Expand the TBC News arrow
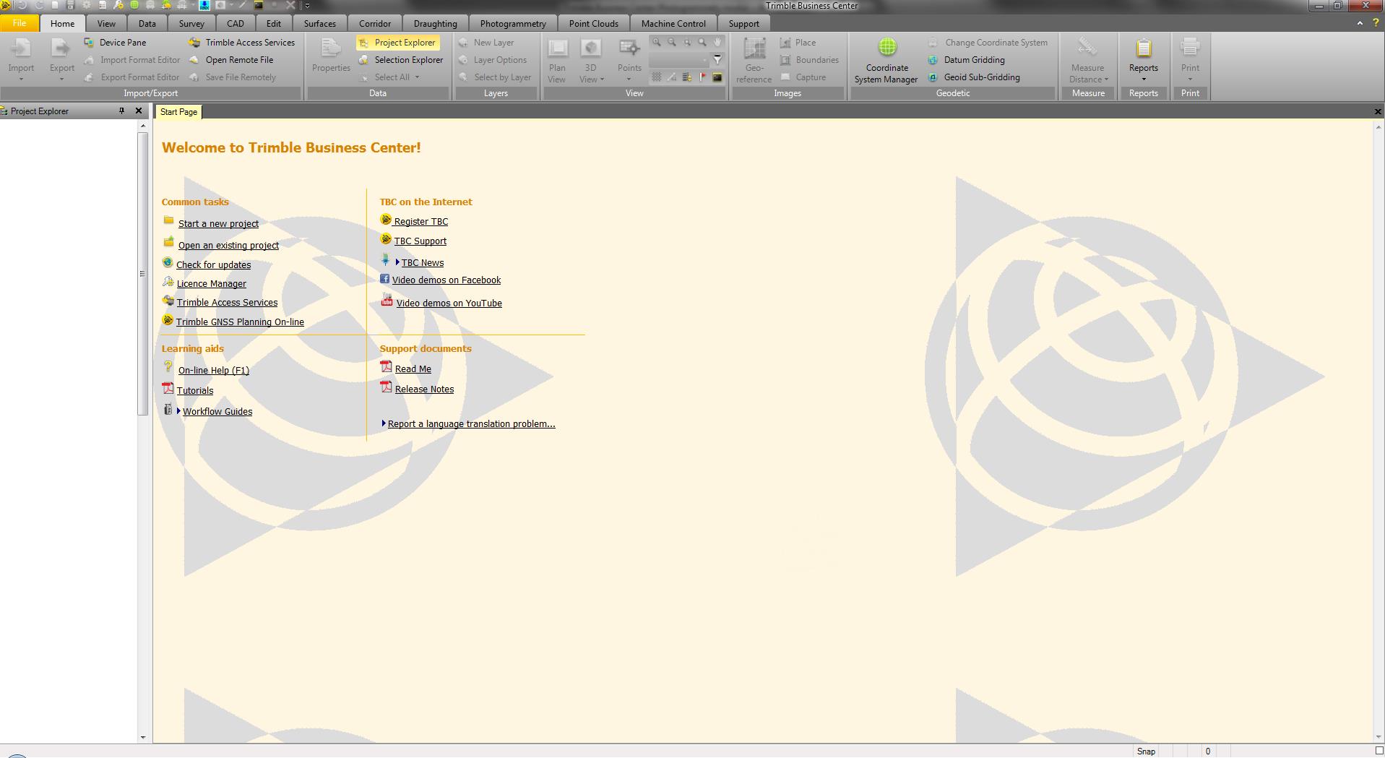Screen dimensions: 1385x758 click(397, 262)
